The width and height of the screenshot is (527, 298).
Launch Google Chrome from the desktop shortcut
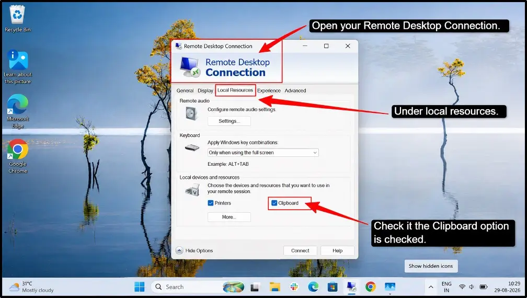click(x=17, y=156)
